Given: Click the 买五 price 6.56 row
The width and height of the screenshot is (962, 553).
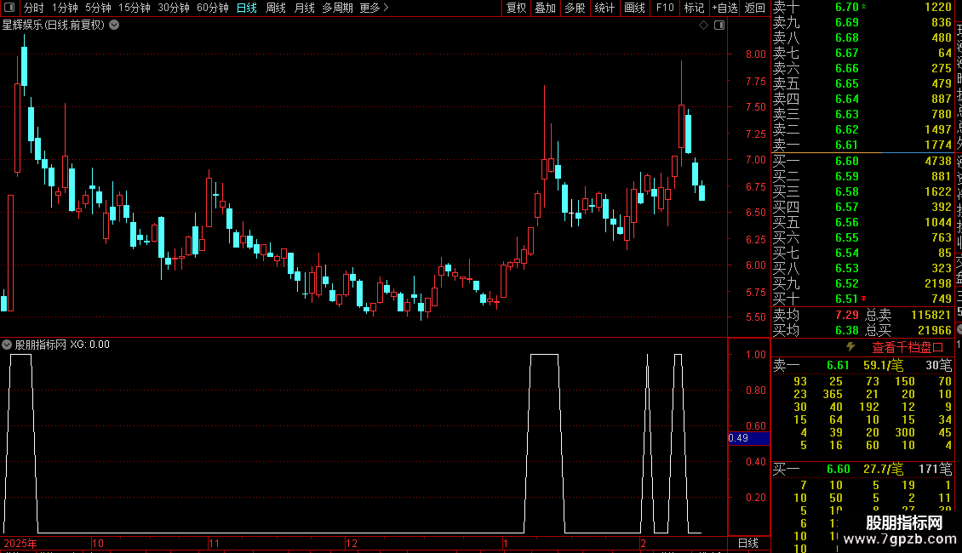Looking at the screenshot, I should point(862,223).
